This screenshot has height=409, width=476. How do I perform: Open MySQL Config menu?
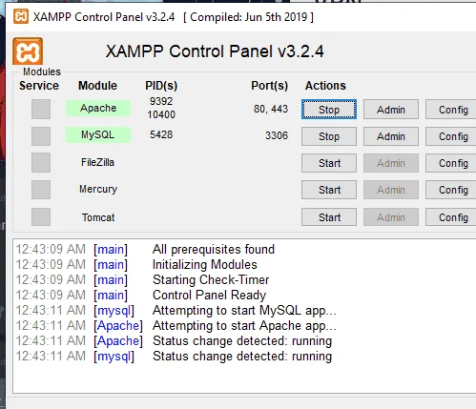tap(451, 136)
